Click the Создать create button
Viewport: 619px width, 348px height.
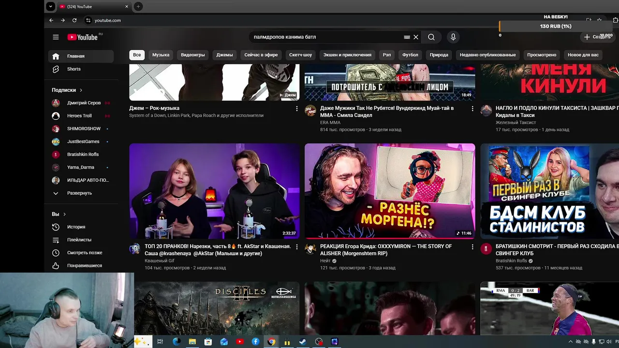point(597,37)
